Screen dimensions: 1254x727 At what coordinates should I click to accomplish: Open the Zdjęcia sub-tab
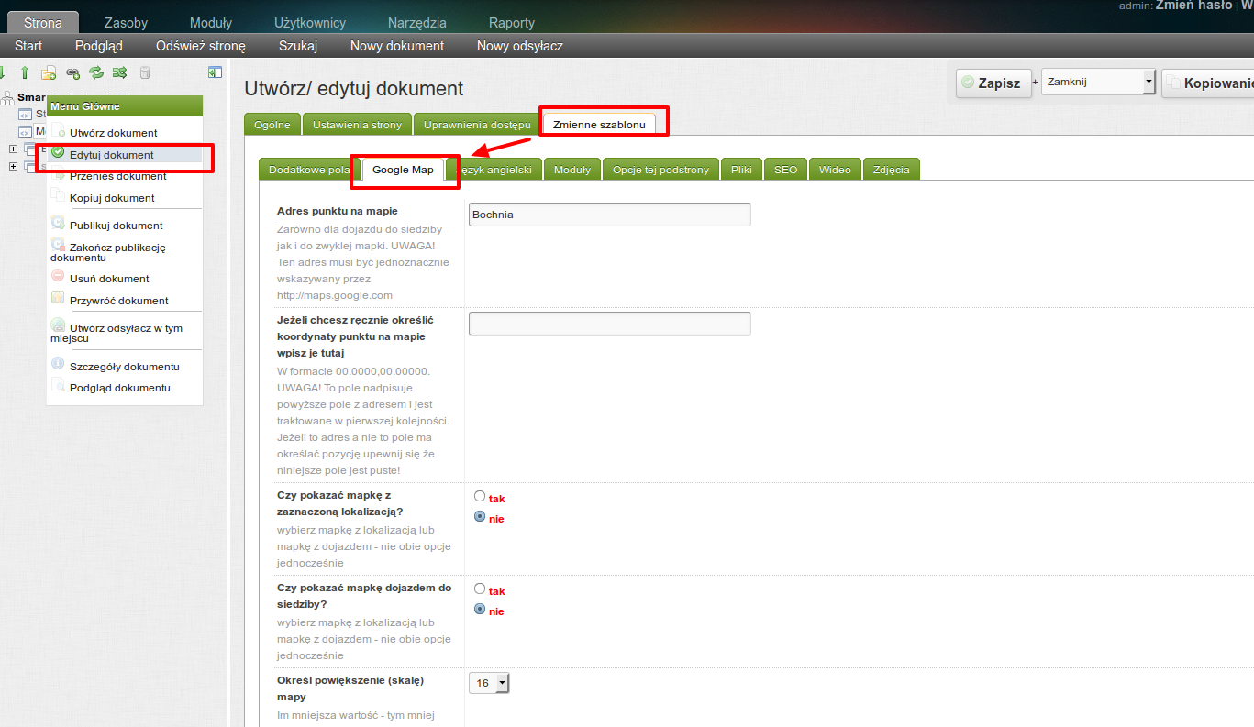pyautogui.click(x=892, y=170)
